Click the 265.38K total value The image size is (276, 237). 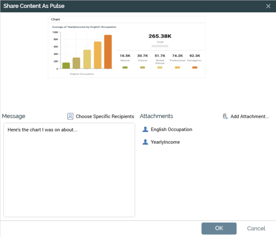tap(160, 36)
